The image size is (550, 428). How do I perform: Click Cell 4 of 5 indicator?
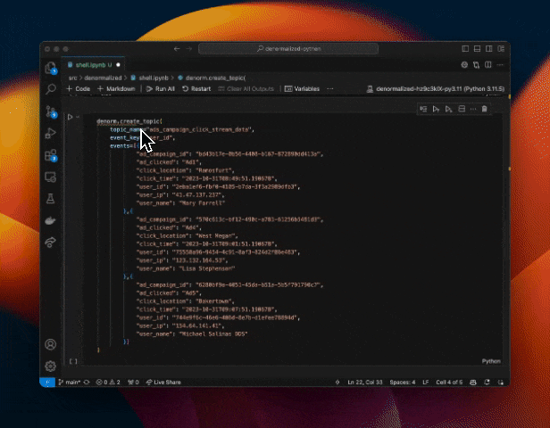pyautogui.click(x=449, y=383)
